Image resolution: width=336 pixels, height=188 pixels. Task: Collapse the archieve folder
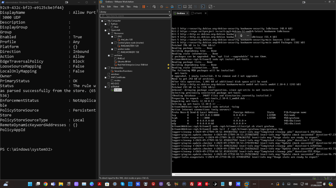(x=109, y=55)
